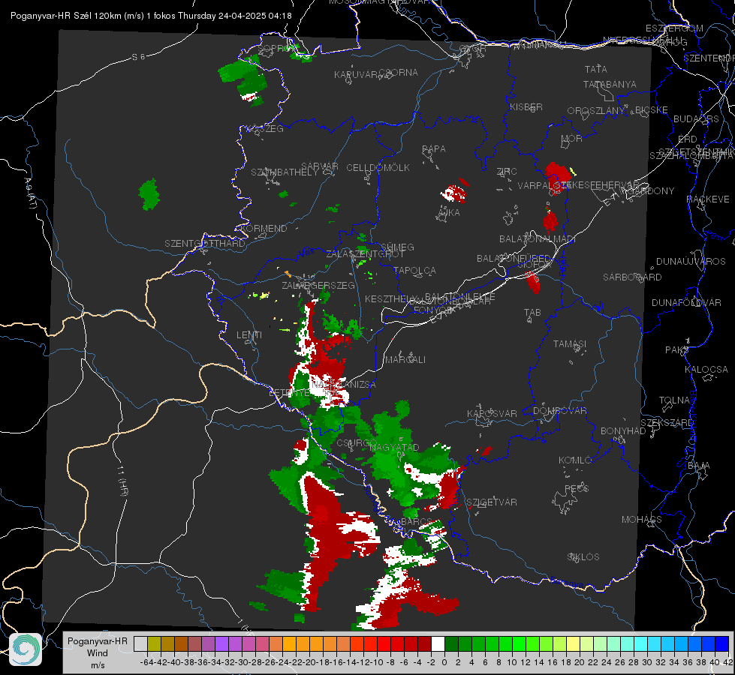
Task: Click the DOMBOVAR city label
Action: tap(559, 411)
